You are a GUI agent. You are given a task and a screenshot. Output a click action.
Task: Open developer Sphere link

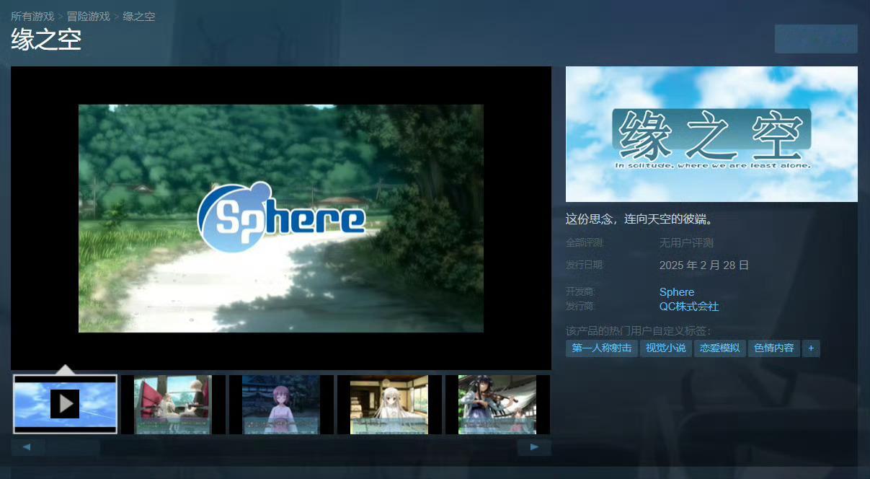pos(677,292)
